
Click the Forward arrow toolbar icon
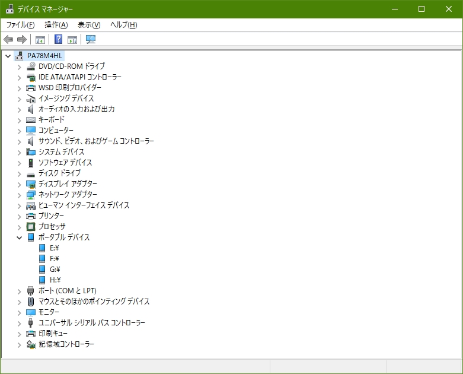click(22, 39)
